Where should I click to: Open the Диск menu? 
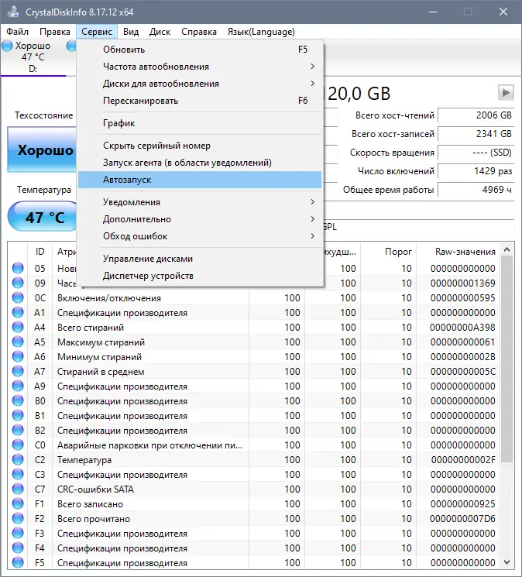tap(160, 32)
